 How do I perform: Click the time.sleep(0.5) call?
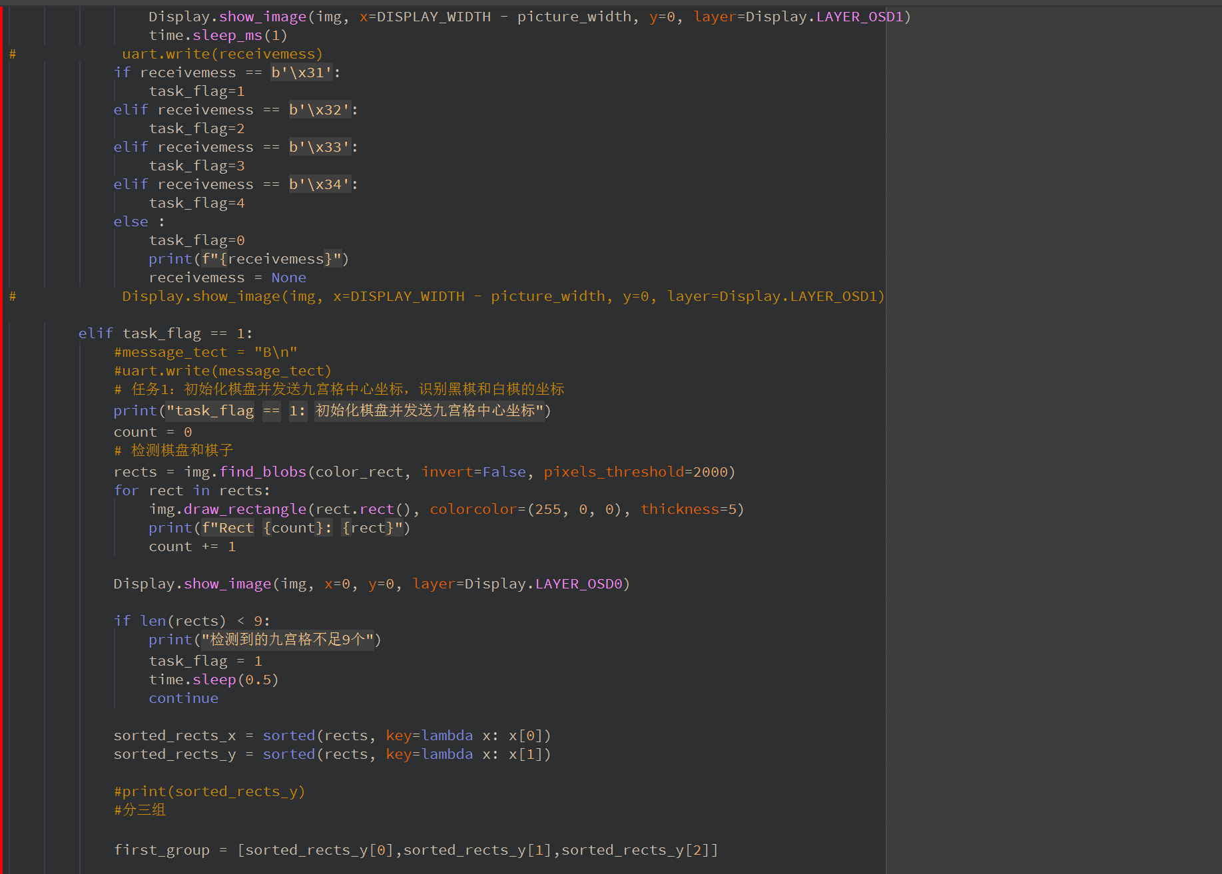click(213, 680)
